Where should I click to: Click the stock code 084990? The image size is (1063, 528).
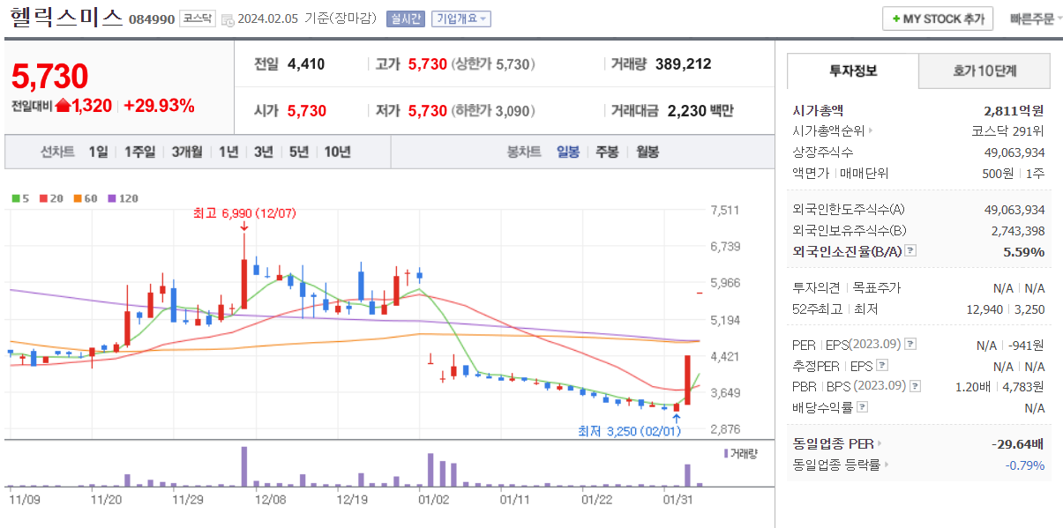(x=152, y=19)
